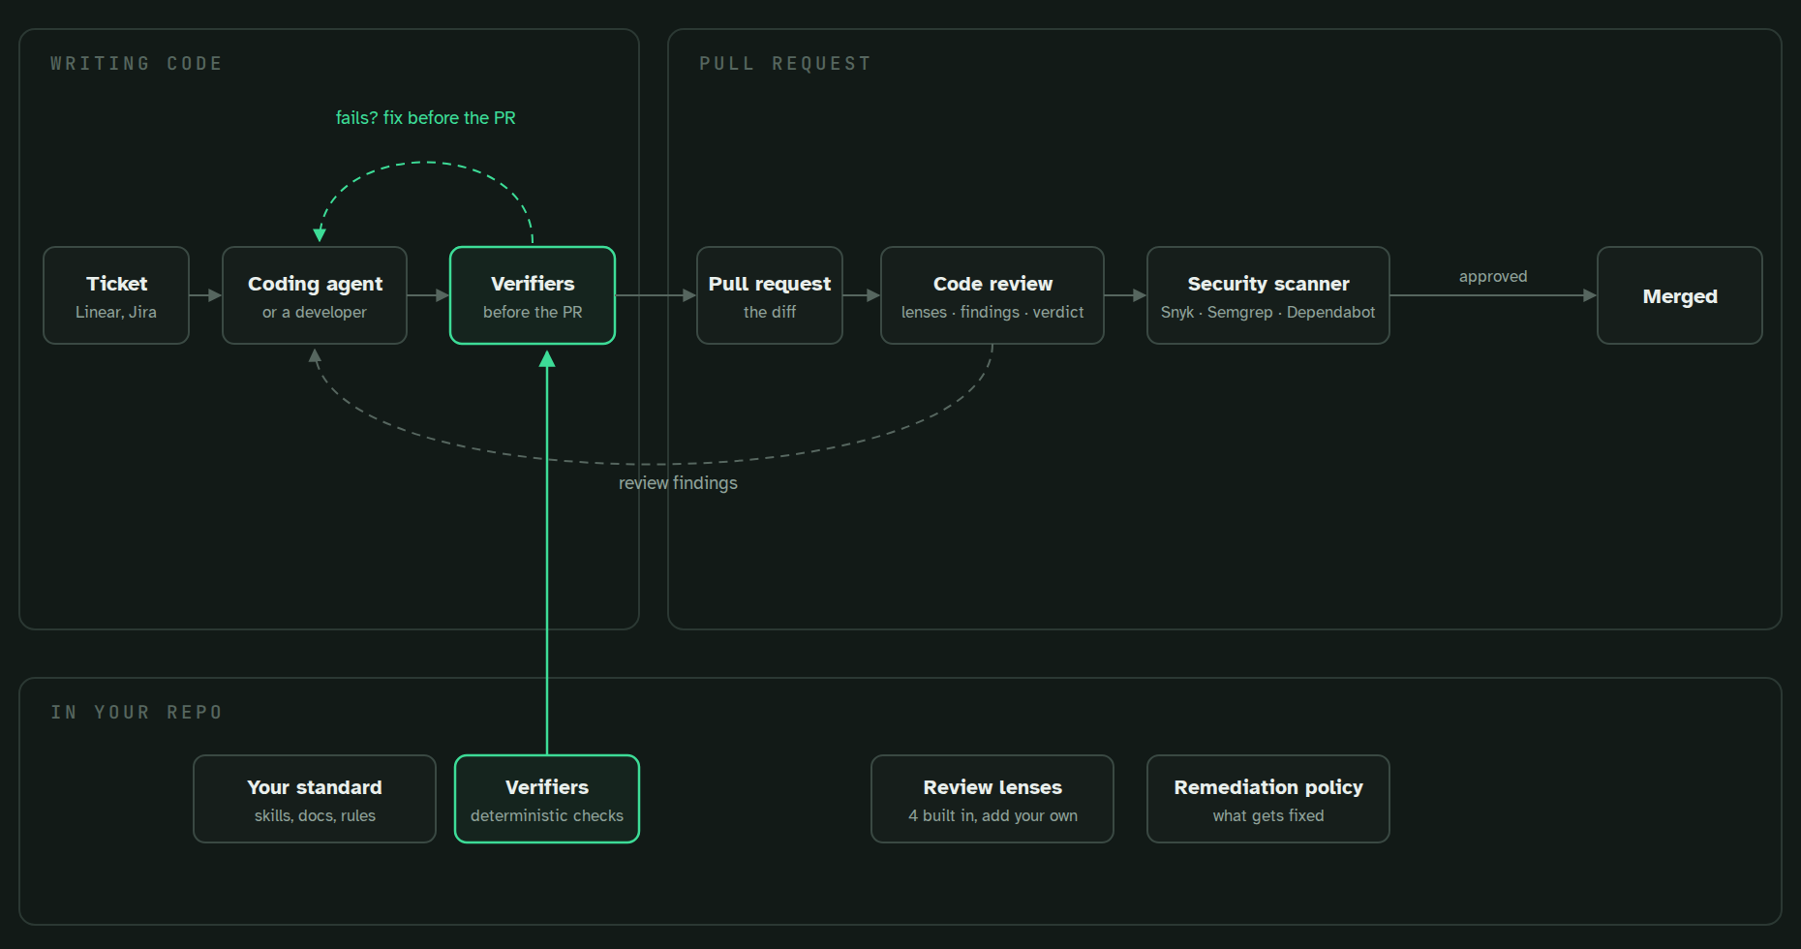This screenshot has height=949, width=1801.
Task: Click the Remediation policy card
Action: coord(1268,799)
